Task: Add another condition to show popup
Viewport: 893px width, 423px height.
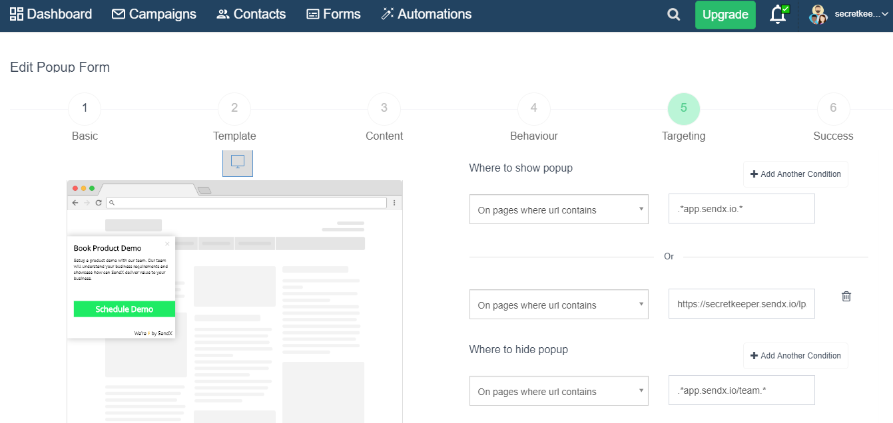Action: (795, 174)
